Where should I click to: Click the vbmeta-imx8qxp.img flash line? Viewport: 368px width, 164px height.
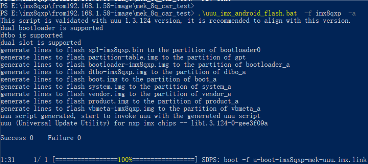pyautogui.click(x=130, y=108)
